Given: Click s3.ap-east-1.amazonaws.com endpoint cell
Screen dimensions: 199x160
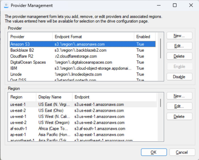Looking at the screenshot, I should click(99, 135).
